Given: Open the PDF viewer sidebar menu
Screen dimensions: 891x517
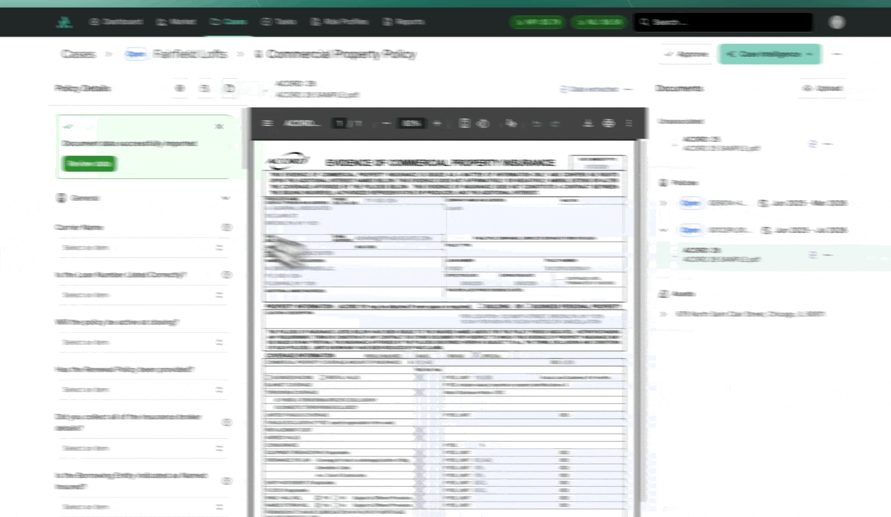Looking at the screenshot, I should pyautogui.click(x=267, y=124).
